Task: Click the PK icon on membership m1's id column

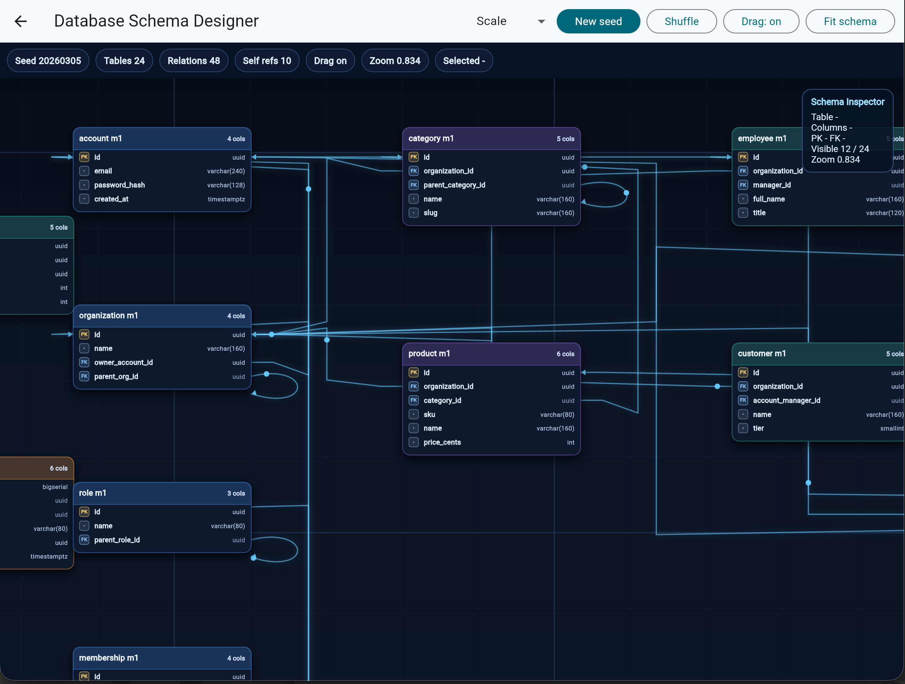Action: click(x=84, y=676)
